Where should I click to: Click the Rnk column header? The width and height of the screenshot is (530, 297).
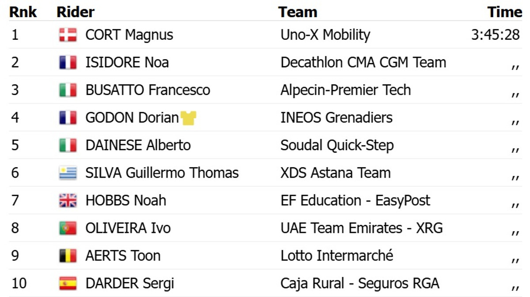pyautogui.click(x=23, y=12)
